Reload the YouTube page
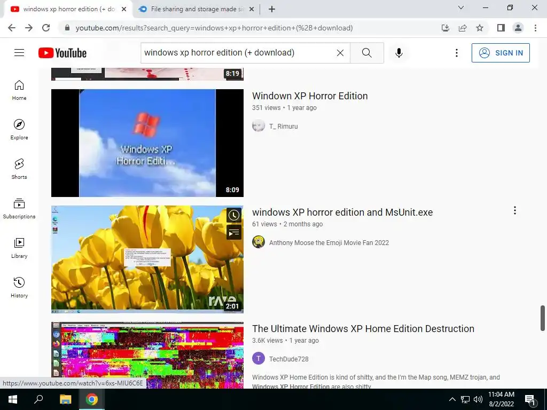The width and height of the screenshot is (547, 410). tap(46, 28)
